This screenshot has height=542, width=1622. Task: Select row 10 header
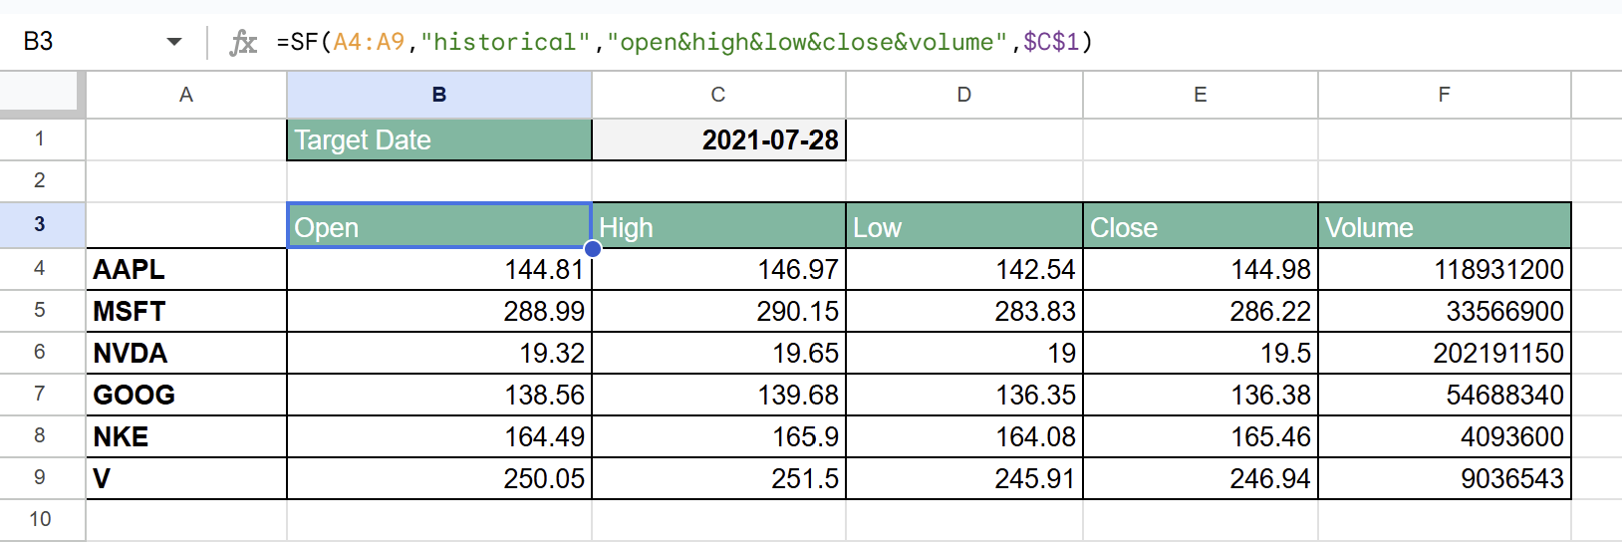40,519
